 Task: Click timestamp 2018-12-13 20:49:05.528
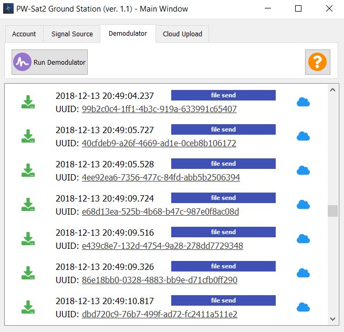[105, 164]
